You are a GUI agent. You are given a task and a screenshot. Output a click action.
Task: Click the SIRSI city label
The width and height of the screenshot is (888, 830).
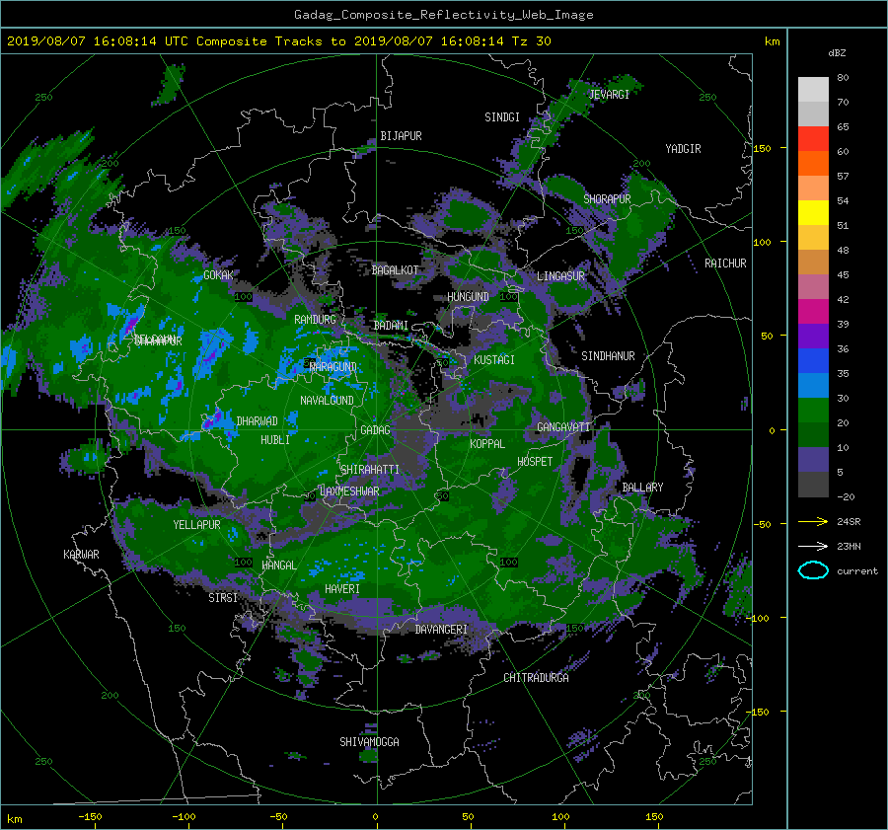click(223, 598)
